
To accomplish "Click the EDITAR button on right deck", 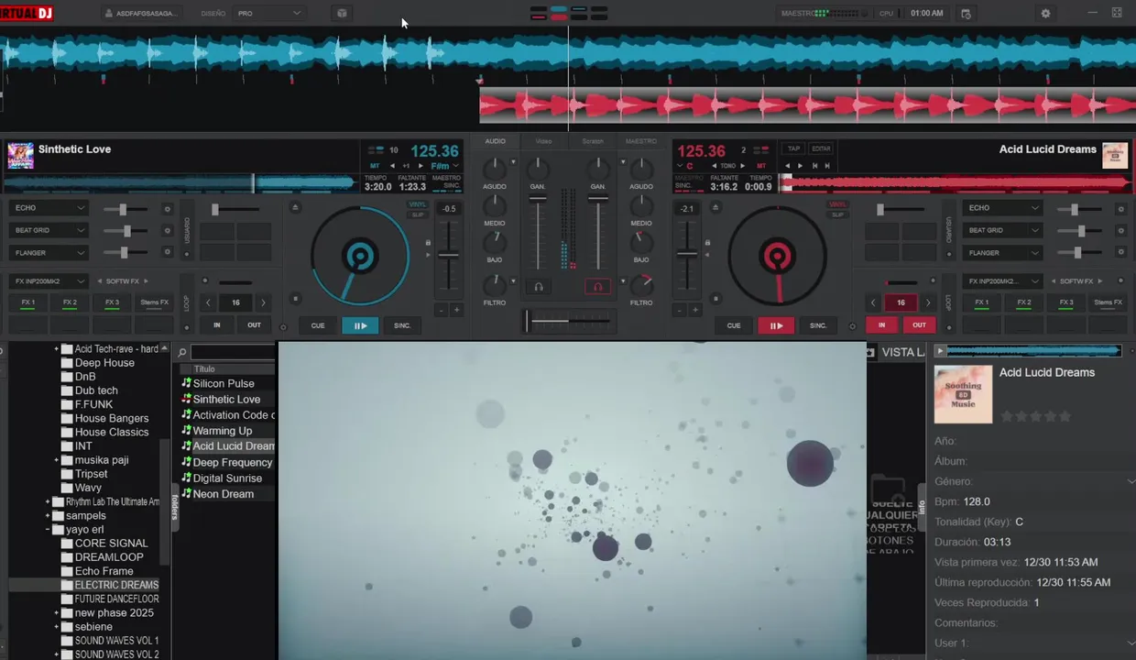I will click(821, 148).
